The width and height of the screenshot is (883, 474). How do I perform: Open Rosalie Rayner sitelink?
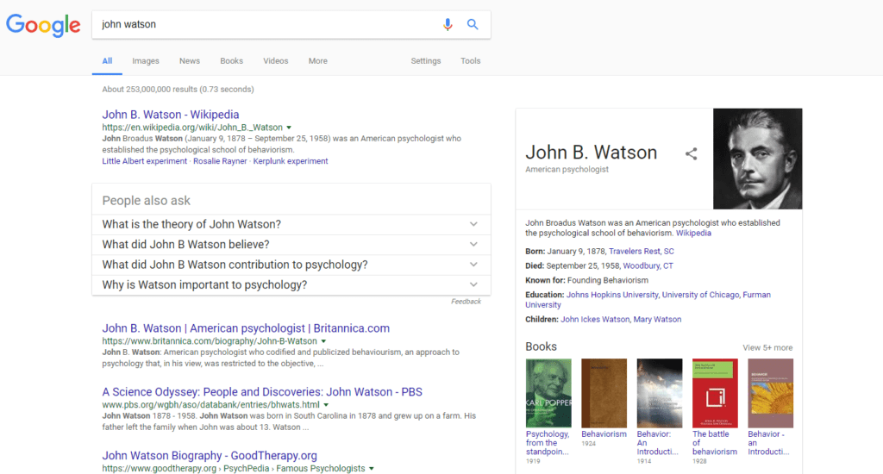220,161
